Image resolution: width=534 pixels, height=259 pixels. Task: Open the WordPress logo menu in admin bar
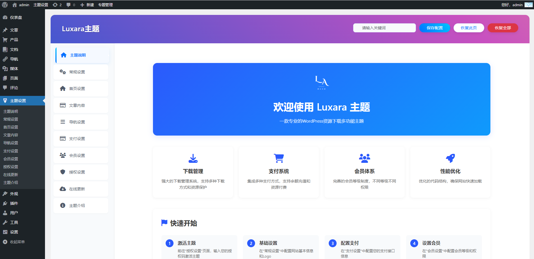[4, 4]
